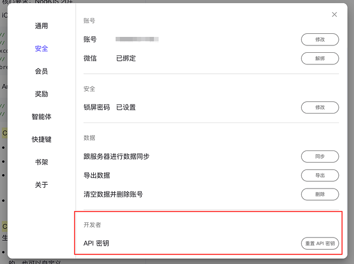Switch to the 会员 tab
Image resolution: width=354 pixels, height=264 pixels.
(41, 71)
